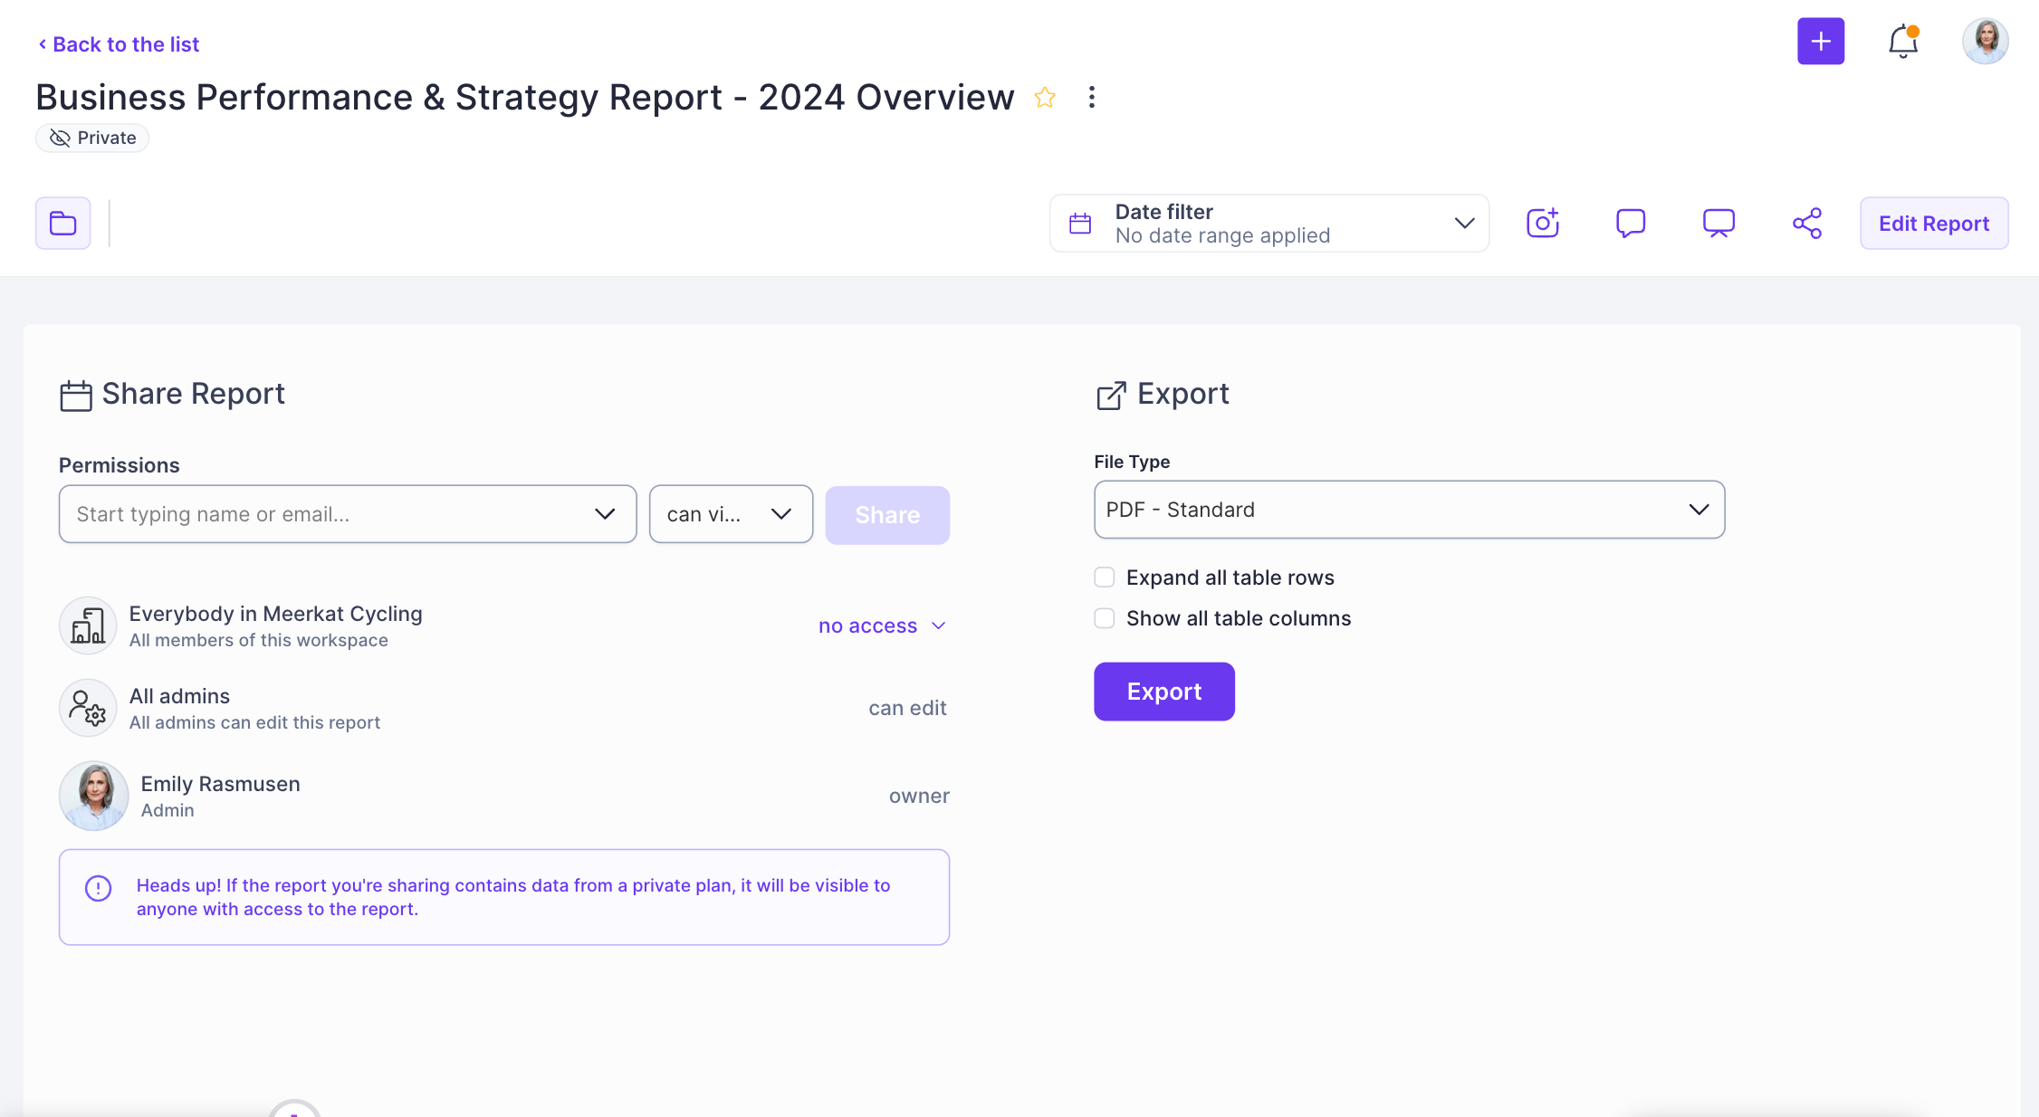Open the can view permission dropdown

tap(730, 514)
